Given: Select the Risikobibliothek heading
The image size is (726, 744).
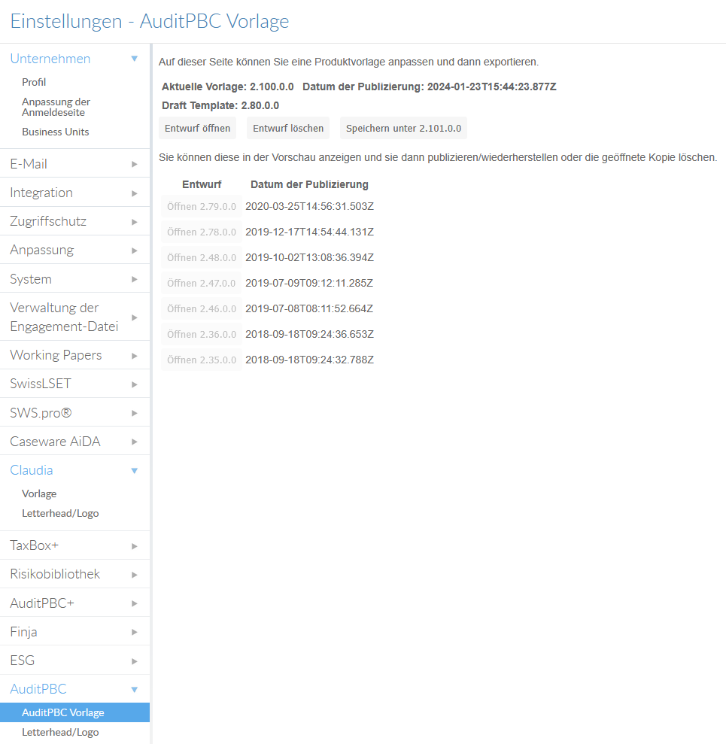Looking at the screenshot, I should [55, 574].
